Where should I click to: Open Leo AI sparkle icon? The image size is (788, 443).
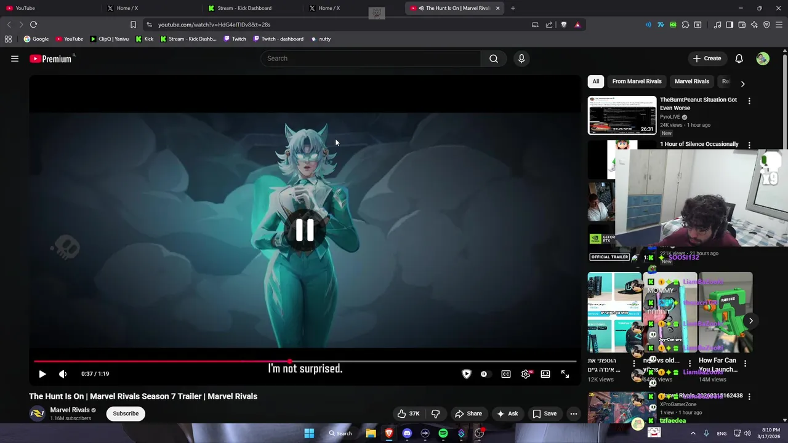754,25
